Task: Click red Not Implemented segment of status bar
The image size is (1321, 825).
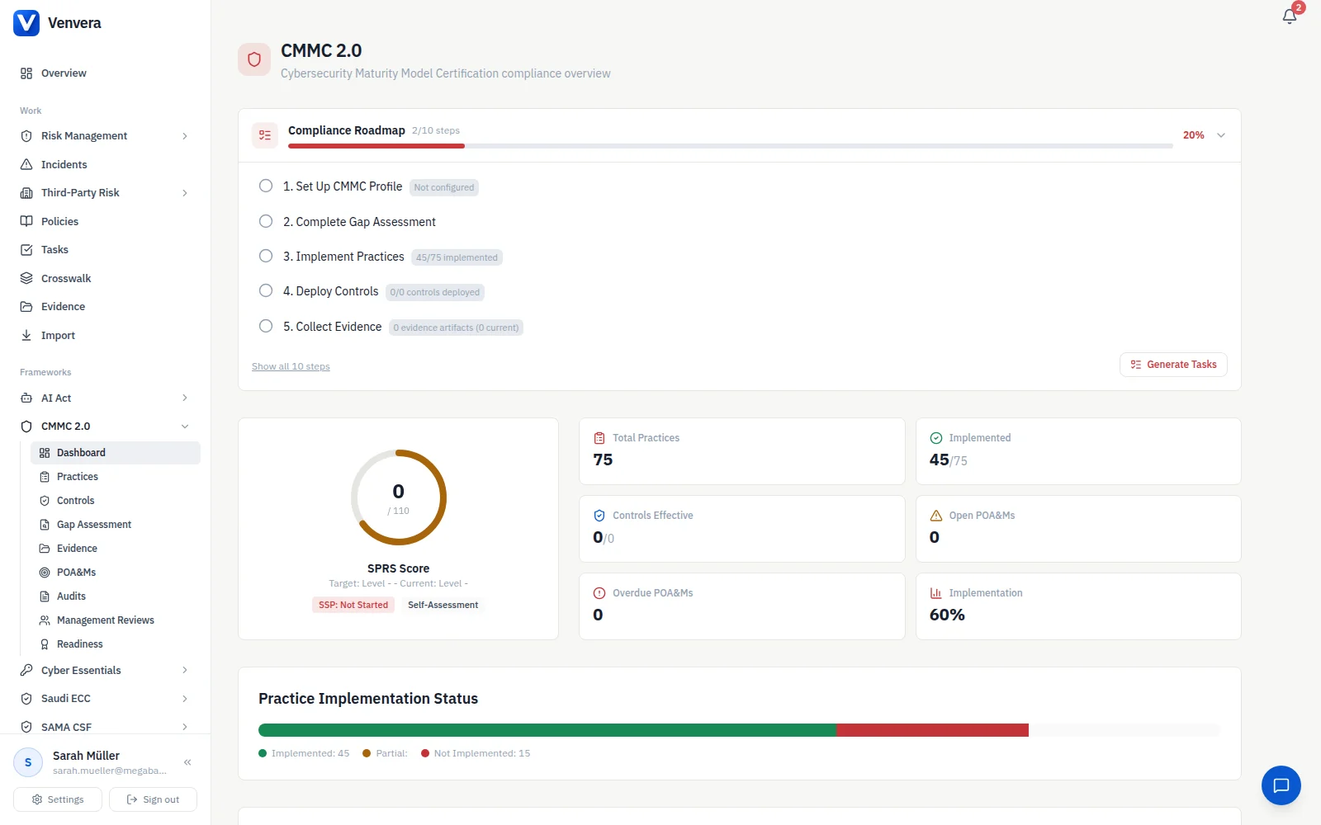Action: 932,730
